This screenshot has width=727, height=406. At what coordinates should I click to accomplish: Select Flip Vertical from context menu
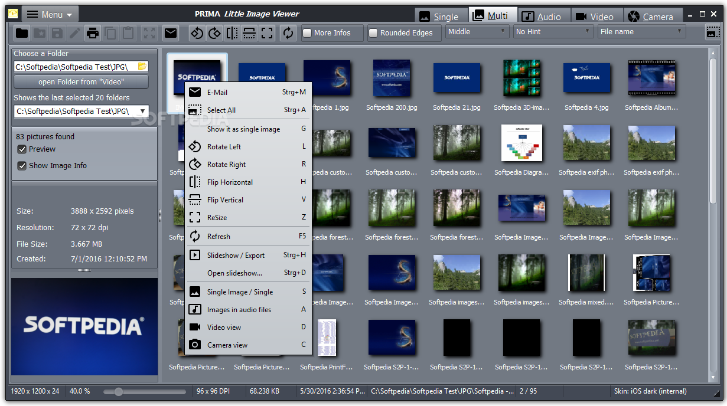tap(248, 199)
